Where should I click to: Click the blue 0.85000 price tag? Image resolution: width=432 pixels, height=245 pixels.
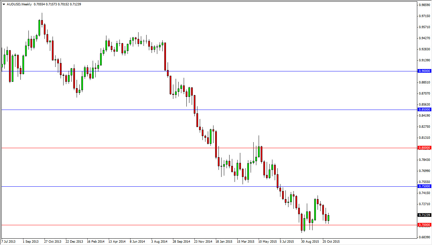tap(424, 109)
